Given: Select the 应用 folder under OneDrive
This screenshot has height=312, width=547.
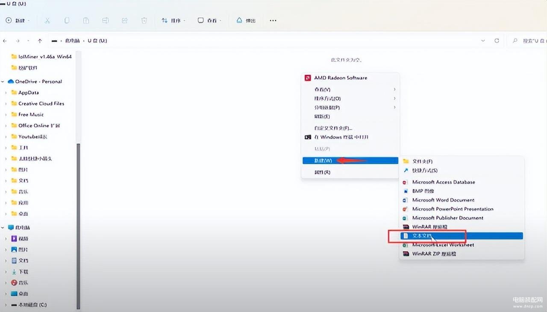Looking at the screenshot, I should pos(20,203).
